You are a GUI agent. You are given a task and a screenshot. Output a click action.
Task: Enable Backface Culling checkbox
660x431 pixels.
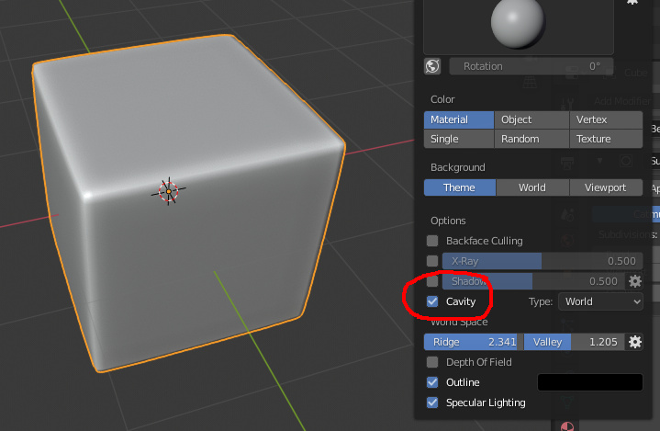pos(432,241)
